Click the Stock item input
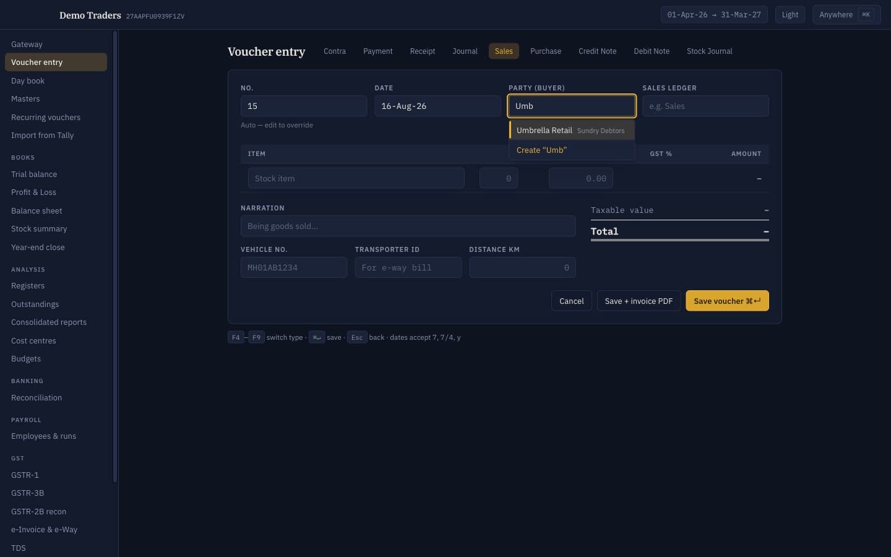 coord(356,178)
